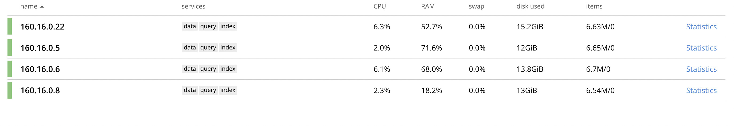Sort the table by CPU column
Viewport: 734px width, 126px height.
point(380,6)
